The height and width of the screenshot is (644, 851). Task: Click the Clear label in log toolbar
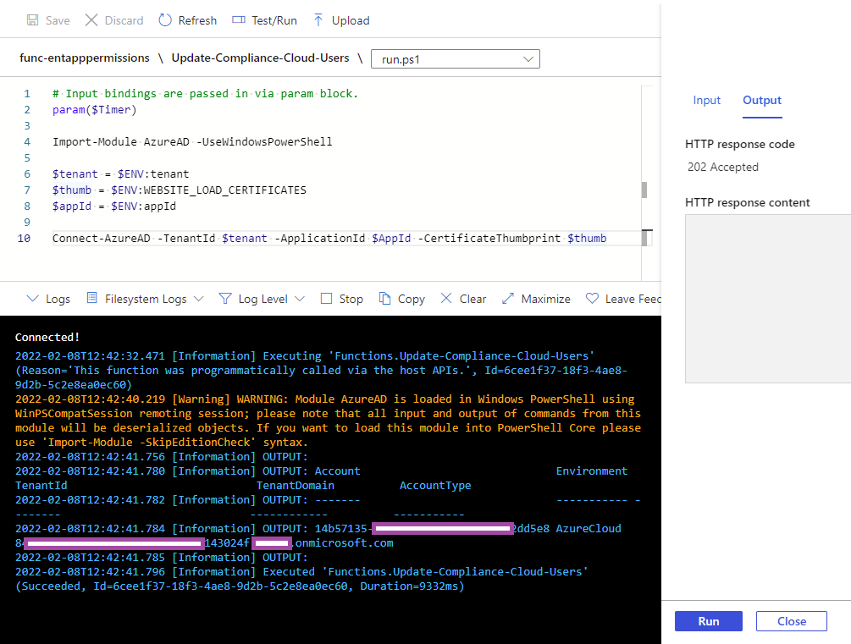(x=472, y=299)
